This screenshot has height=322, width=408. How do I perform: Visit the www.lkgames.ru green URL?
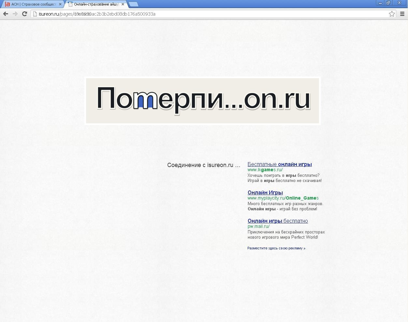tap(265, 170)
